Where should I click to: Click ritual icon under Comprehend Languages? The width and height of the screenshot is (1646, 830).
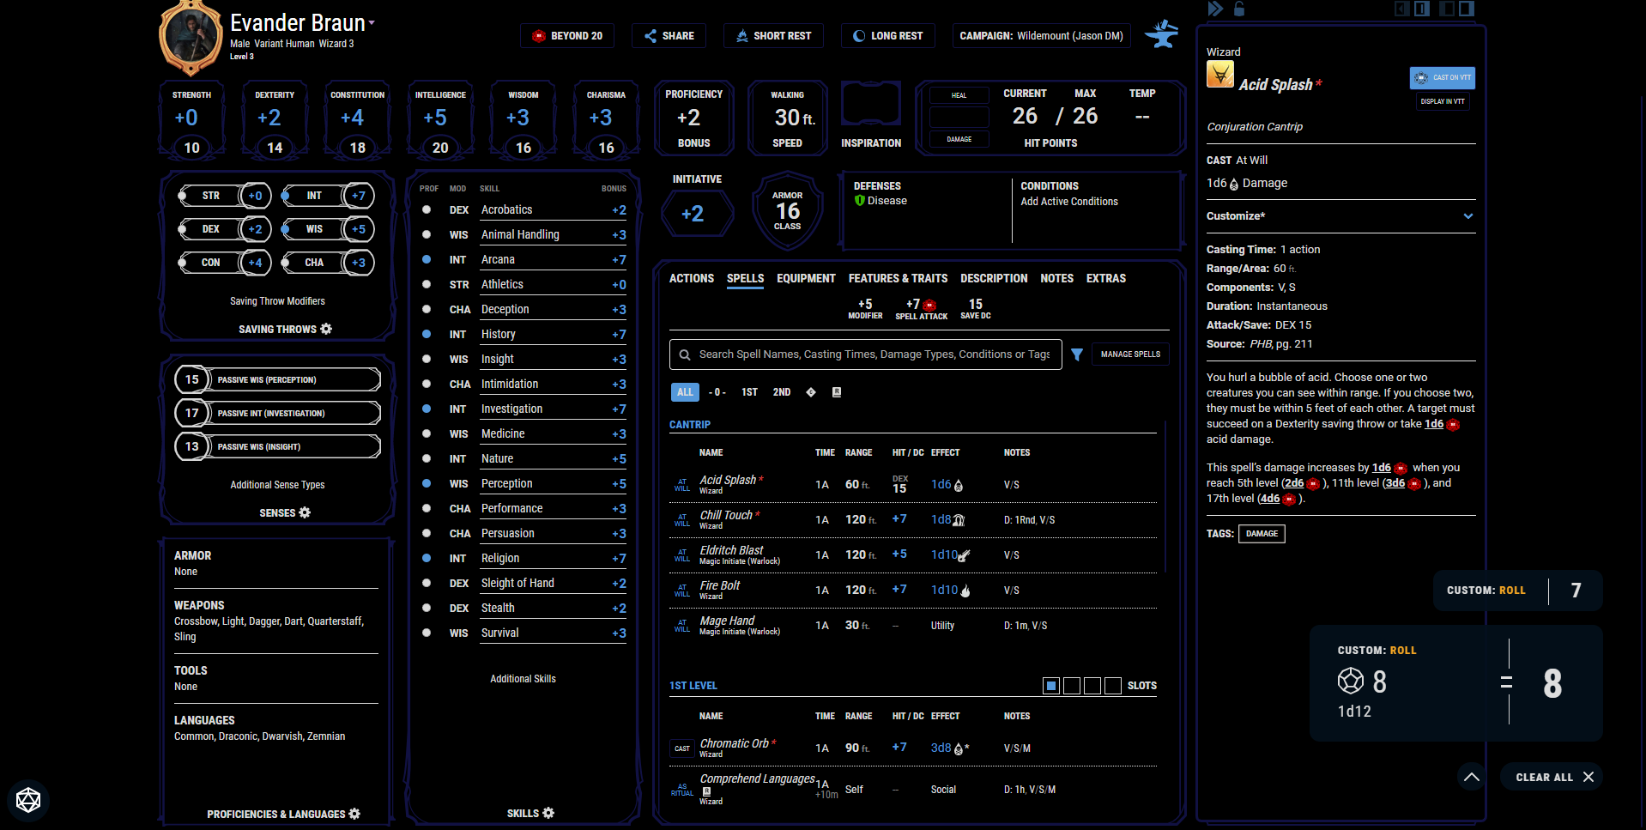click(706, 791)
